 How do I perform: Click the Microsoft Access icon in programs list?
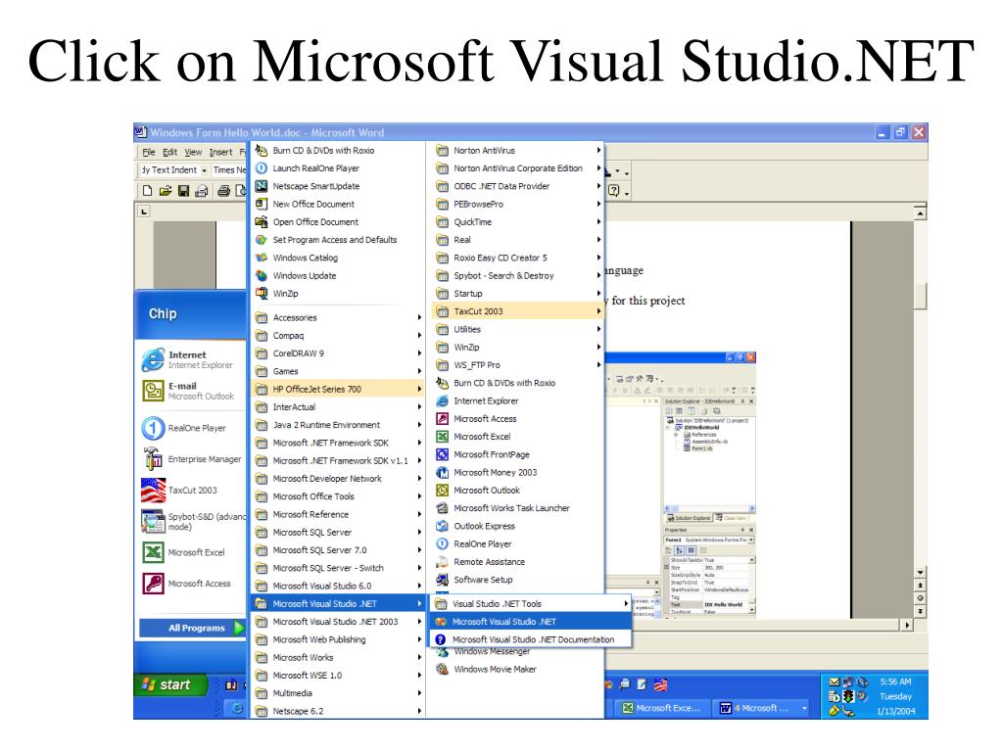442,419
